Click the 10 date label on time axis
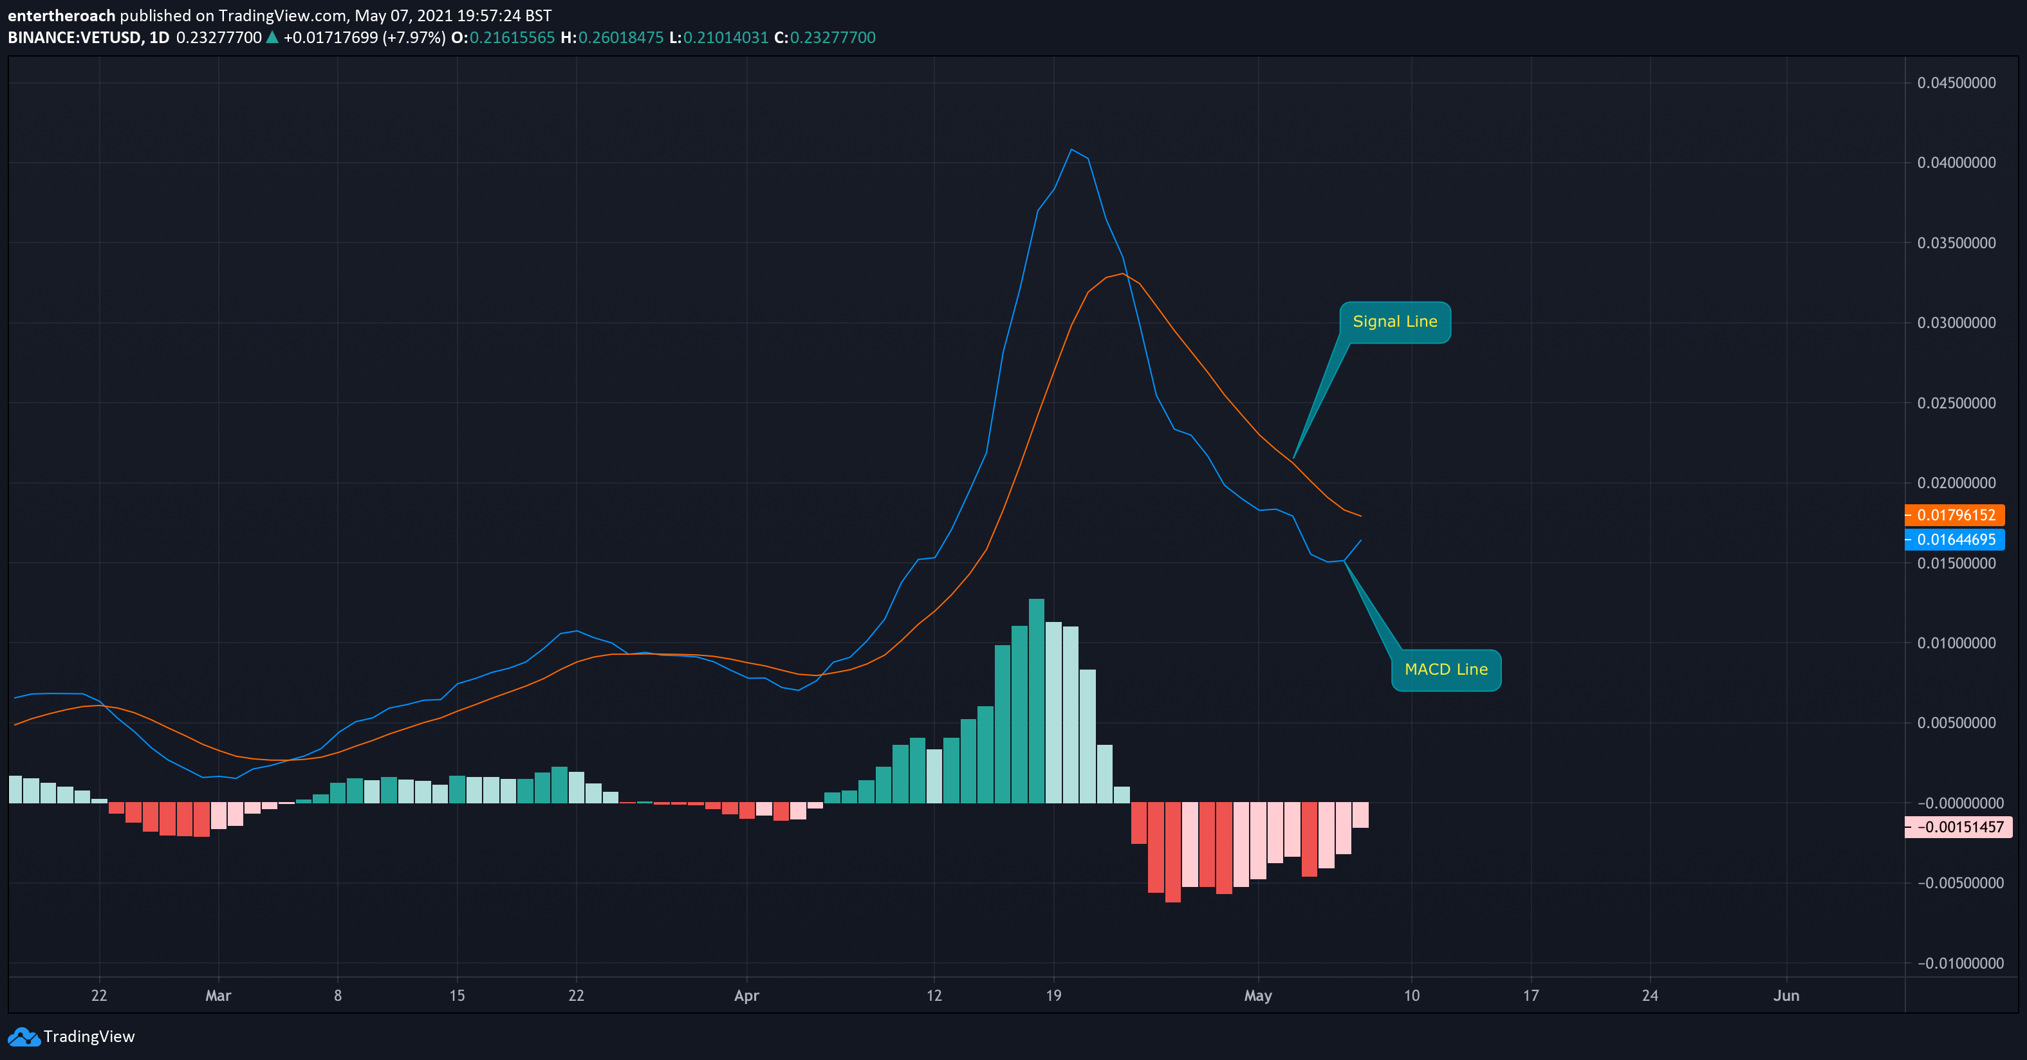This screenshot has width=2027, height=1060. (x=1412, y=996)
